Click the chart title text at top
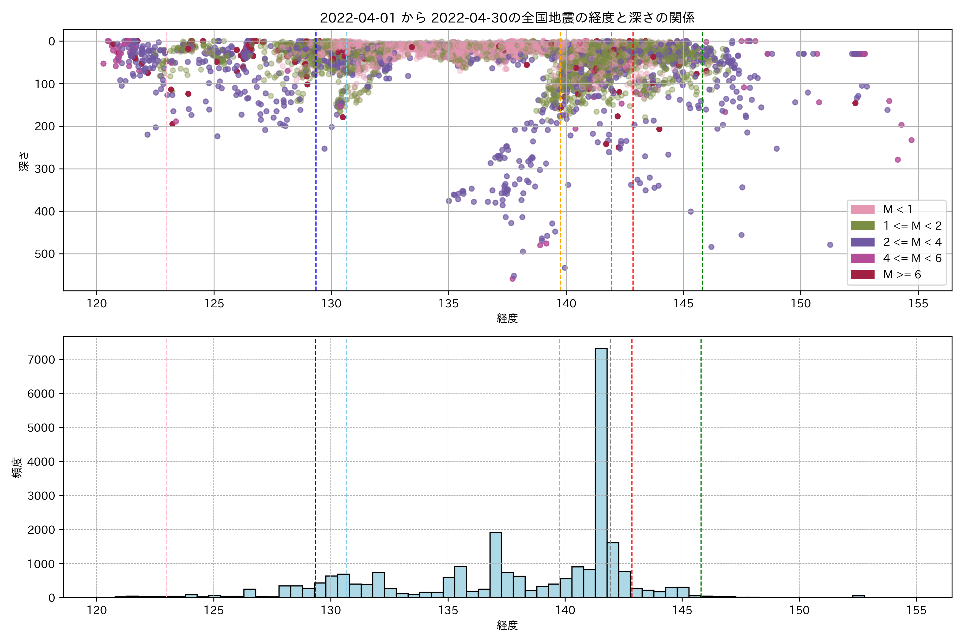The image size is (964, 643). pos(507,18)
